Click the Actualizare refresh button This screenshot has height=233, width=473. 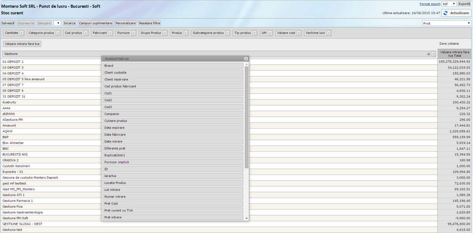[456, 13]
